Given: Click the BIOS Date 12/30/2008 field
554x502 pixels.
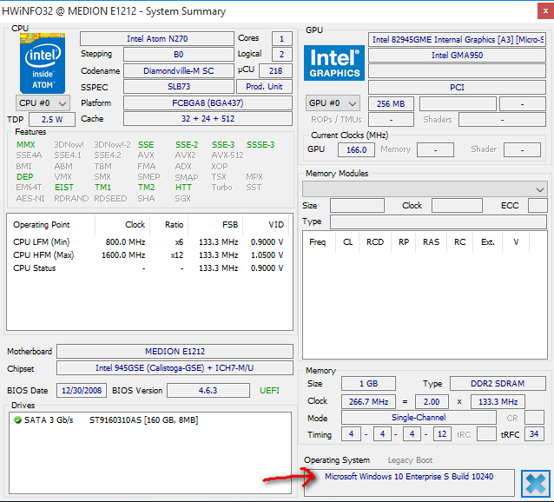Looking at the screenshot, I should click(82, 391).
